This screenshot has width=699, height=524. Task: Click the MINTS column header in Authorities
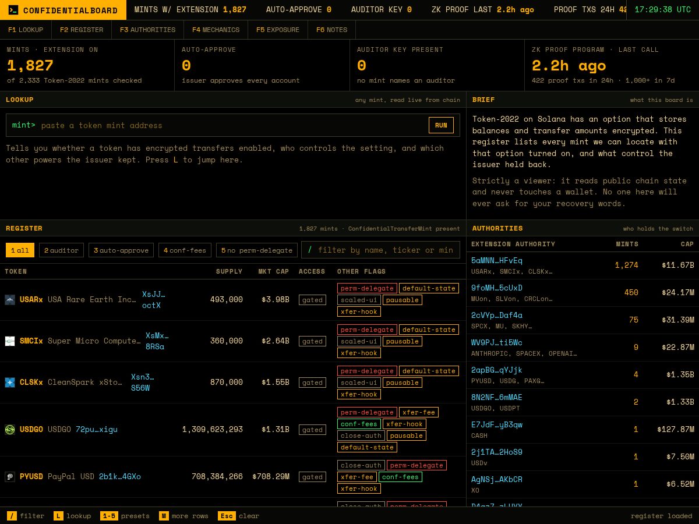(x=627, y=244)
